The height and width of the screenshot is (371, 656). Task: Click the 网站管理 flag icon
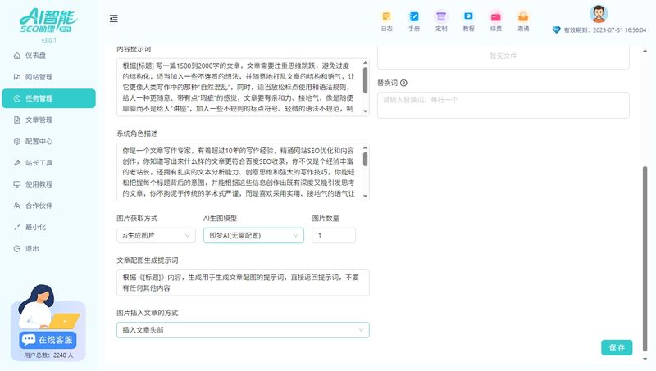[x=16, y=77]
